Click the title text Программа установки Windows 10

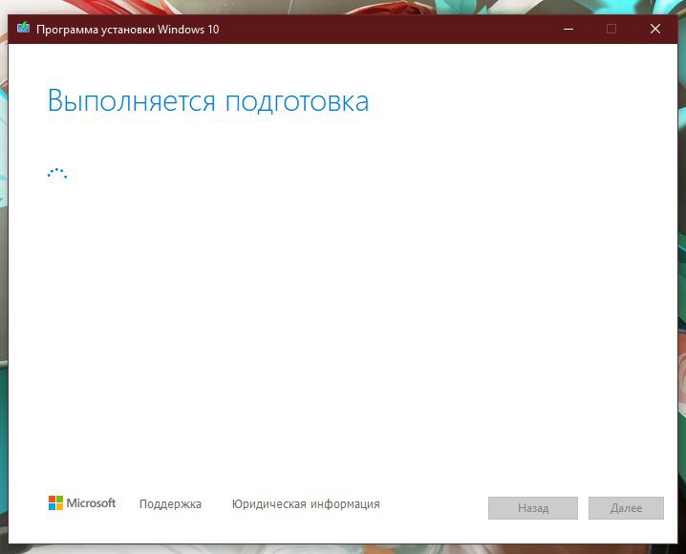point(127,30)
